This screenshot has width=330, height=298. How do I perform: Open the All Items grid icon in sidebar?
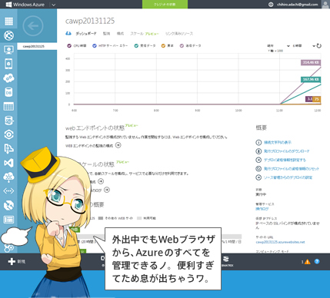point(8,22)
